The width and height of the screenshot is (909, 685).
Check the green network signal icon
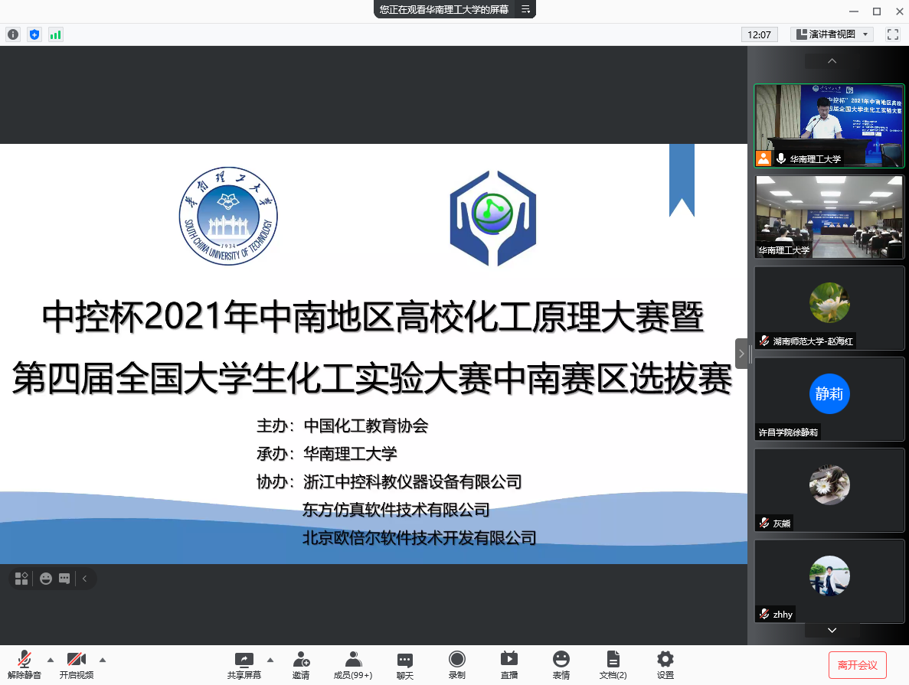tap(55, 34)
